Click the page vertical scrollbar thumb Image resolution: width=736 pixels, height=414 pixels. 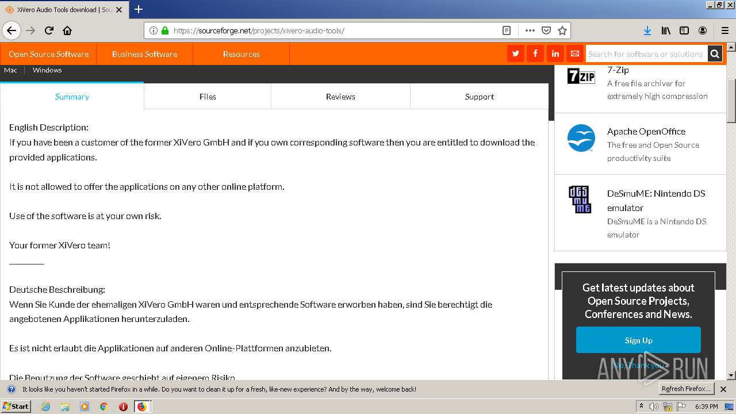pos(731,101)
